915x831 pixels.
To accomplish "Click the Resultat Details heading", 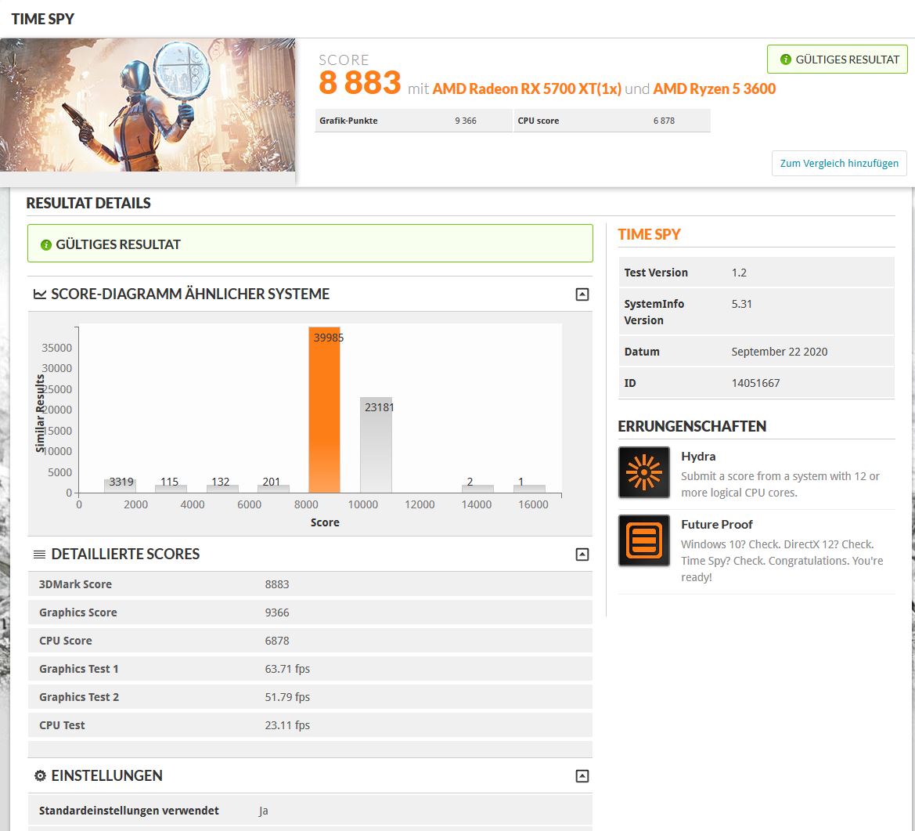I will click(88, 203).
